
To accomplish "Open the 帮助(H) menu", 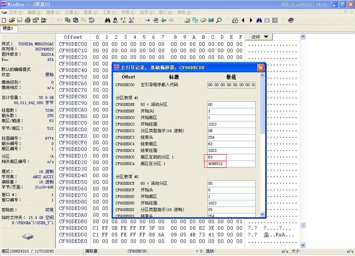I will 184,12.
